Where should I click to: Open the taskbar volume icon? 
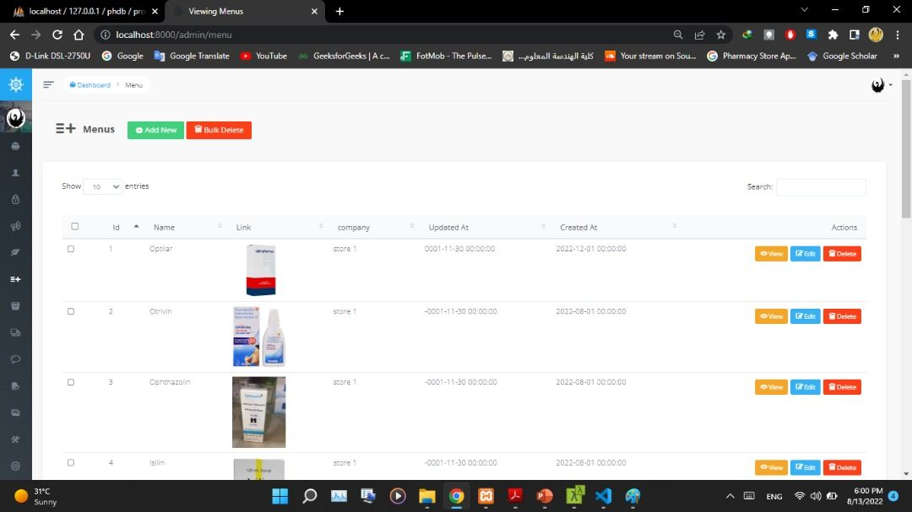pyautogui.click(x=816, y=496)
